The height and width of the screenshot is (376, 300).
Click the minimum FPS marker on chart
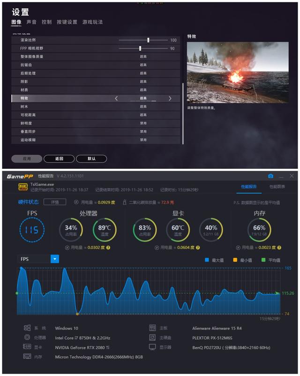pyautogui.click(x=77, y=314)
